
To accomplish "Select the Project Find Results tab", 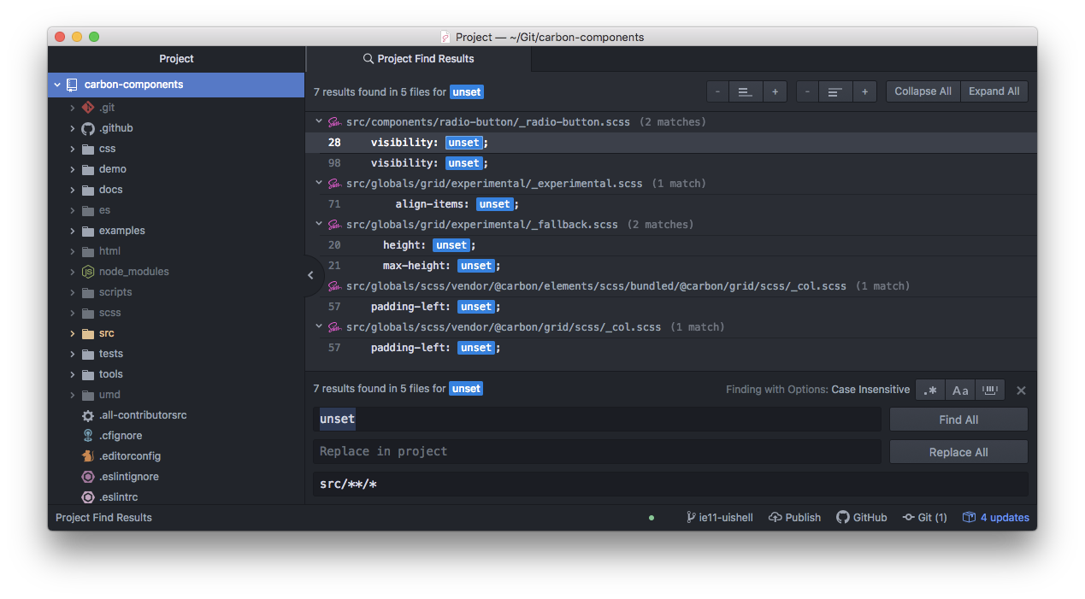I will point(418,59).
